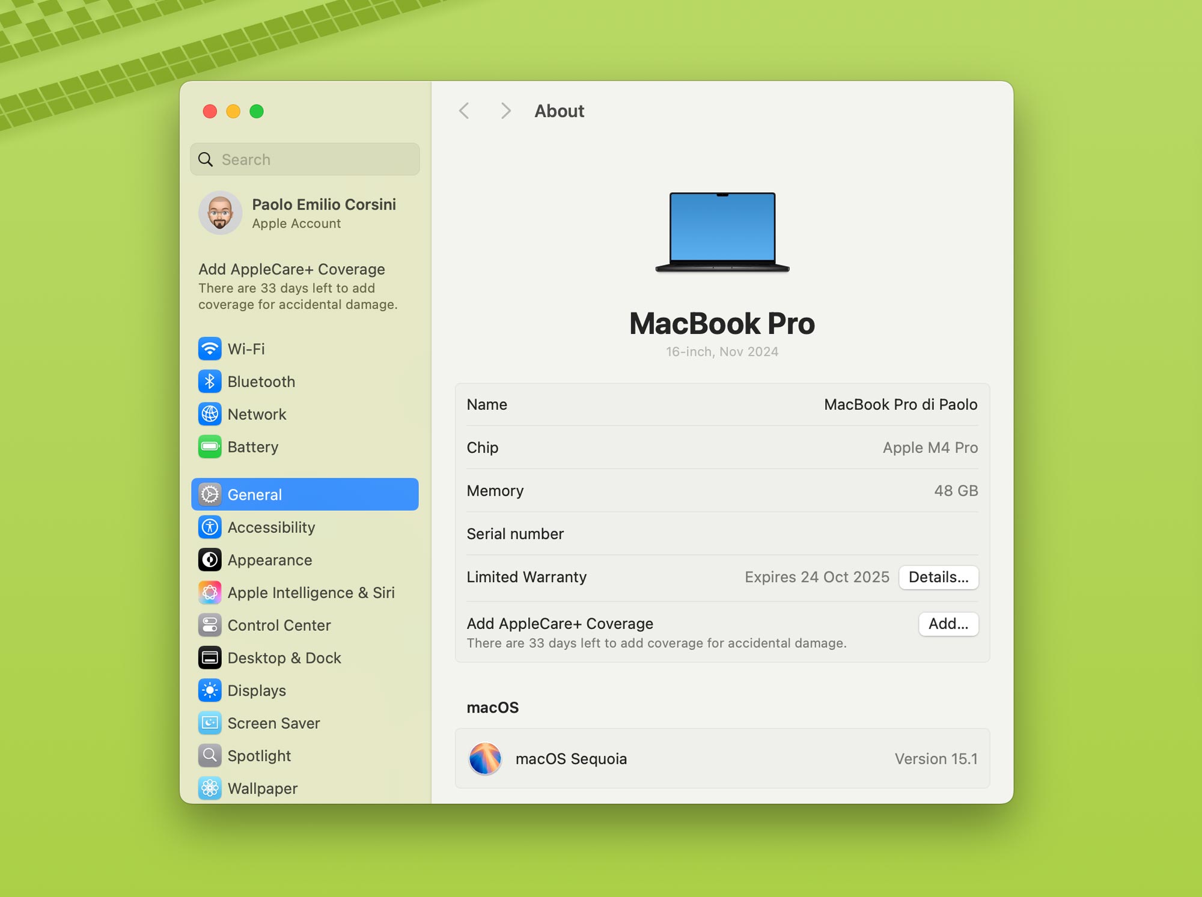This screenshot has width=1202, height=897.
Task: Open the Accessibility icon
Action: (210, 527)
